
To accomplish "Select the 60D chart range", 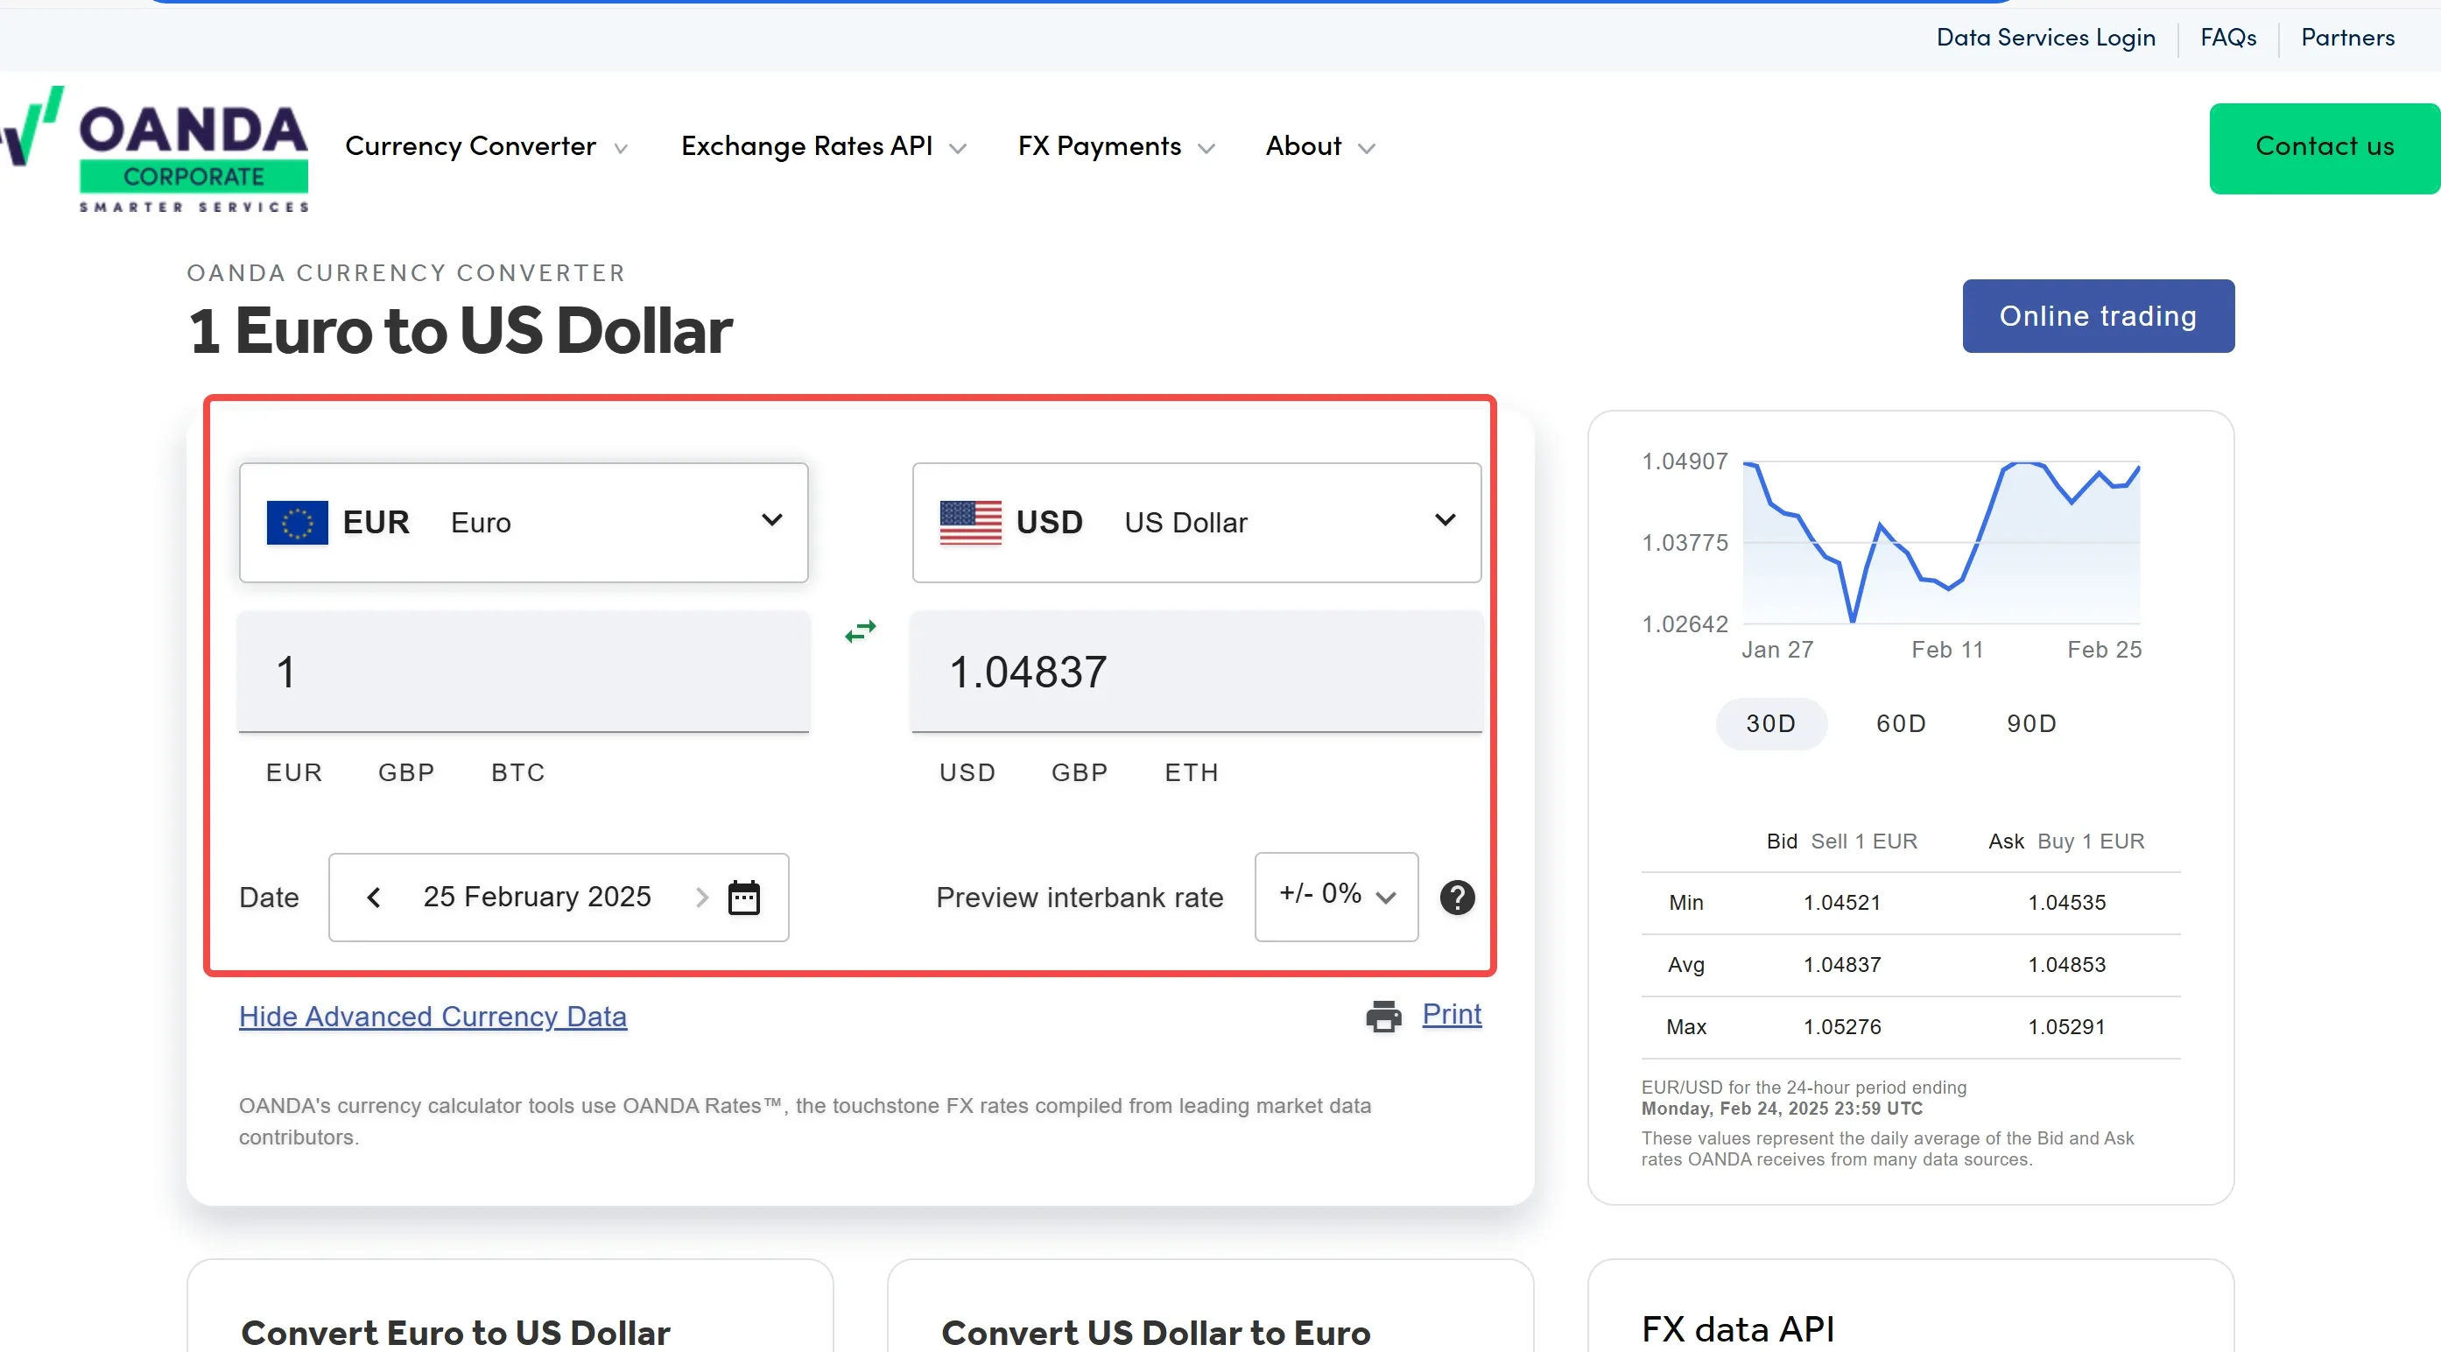I will pos(1901,724).
